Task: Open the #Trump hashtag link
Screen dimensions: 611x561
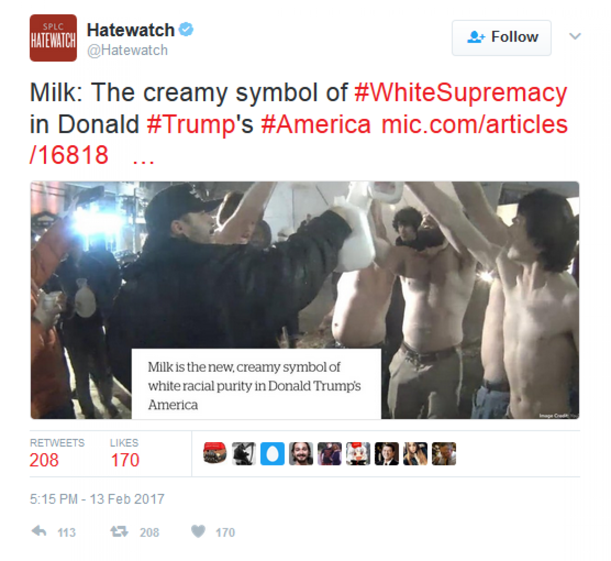Action: coord(191,124)
